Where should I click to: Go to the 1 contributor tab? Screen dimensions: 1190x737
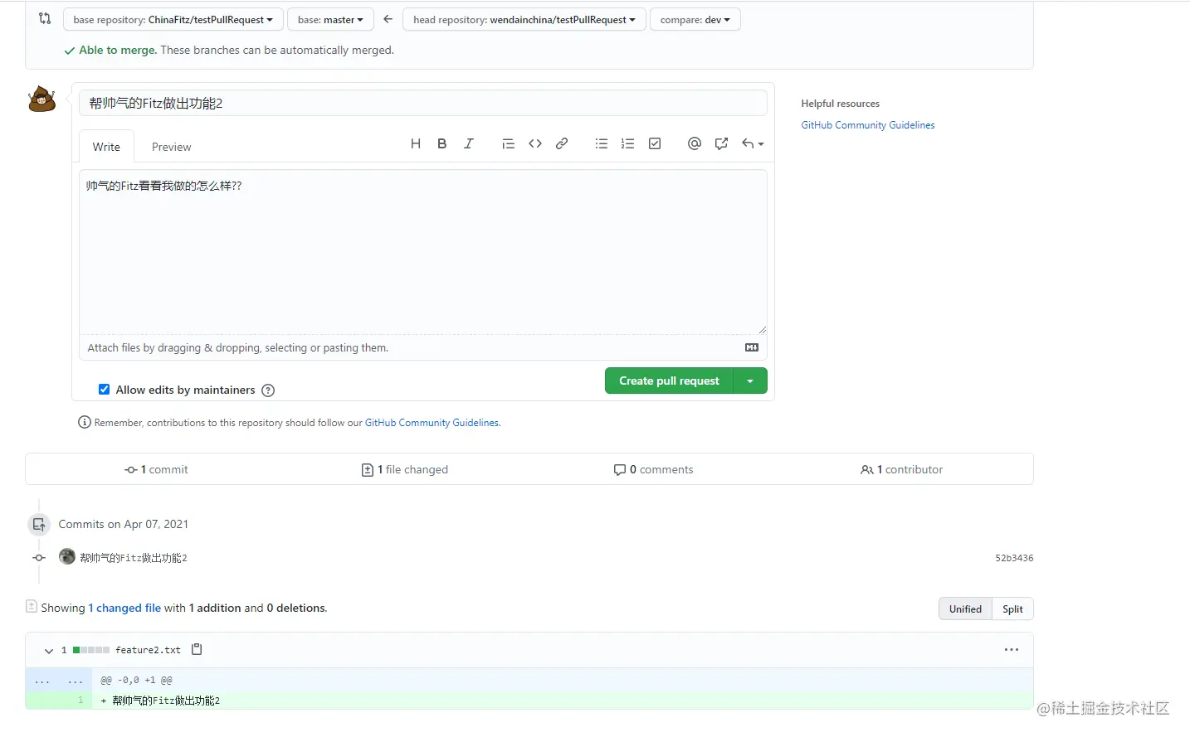pyautogui.click(x=902, y=469)
